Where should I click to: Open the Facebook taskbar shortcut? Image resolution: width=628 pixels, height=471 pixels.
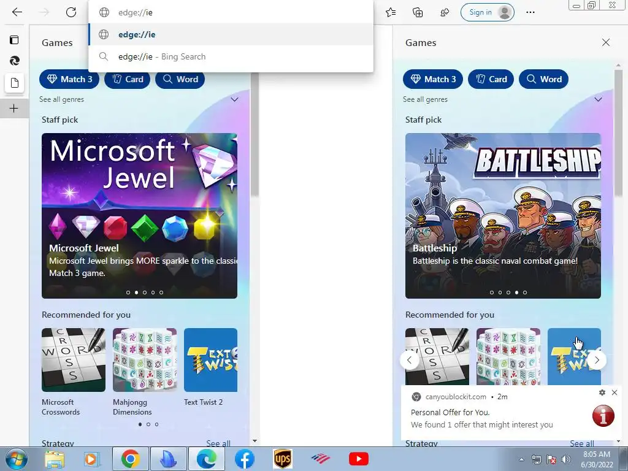tap(244, 459)
